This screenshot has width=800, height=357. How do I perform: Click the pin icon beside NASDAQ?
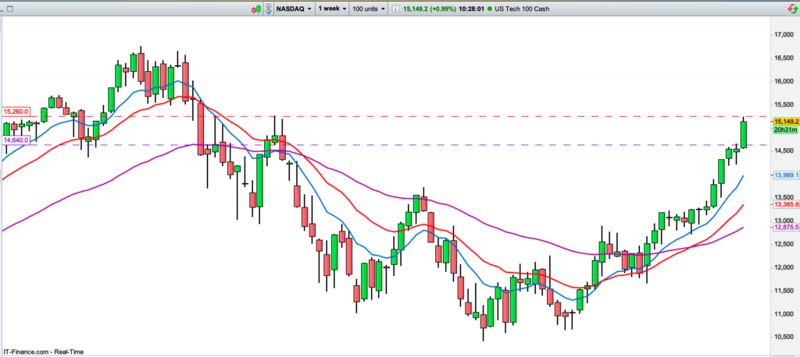[268, 9]
